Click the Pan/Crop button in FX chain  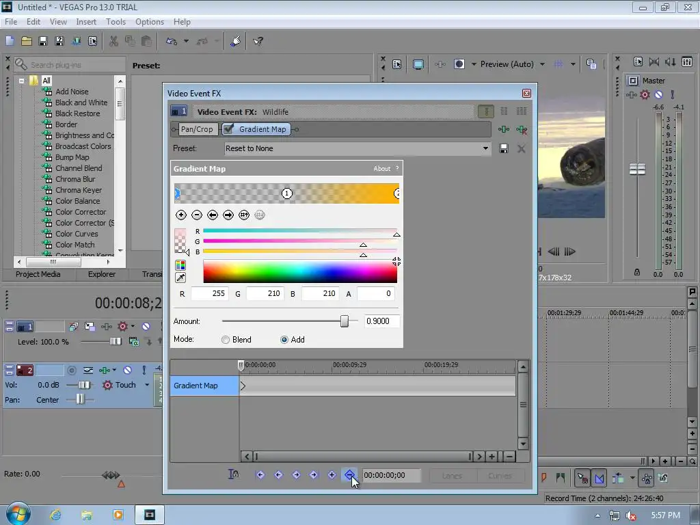(x=197, y=129)
